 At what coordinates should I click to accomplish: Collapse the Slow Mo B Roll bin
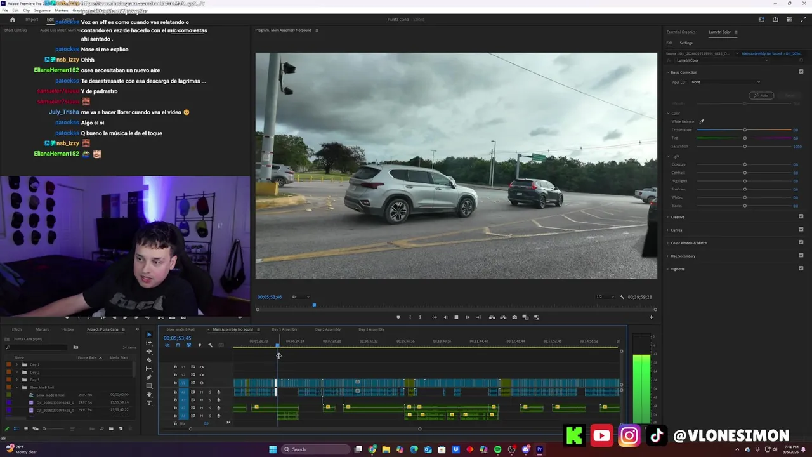pyautogui.click(x=18, y=387)
